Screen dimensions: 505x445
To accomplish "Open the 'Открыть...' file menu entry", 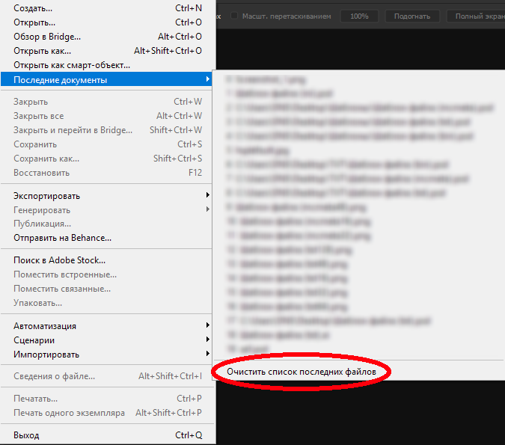I will coord(106,22).
